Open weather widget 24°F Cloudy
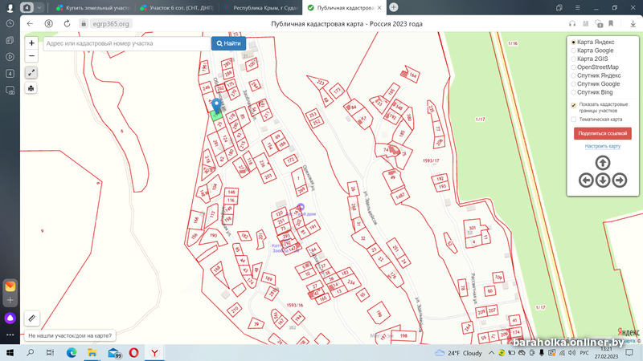Screen dimensions: 643x361 click(458, 353)
